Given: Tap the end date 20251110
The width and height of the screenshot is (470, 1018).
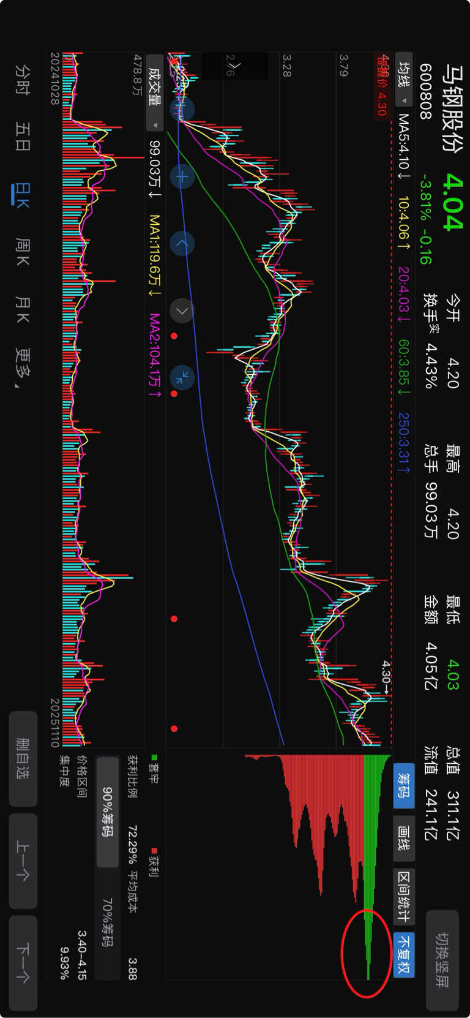Looking at the screenshot, I should tap(55, 723).
